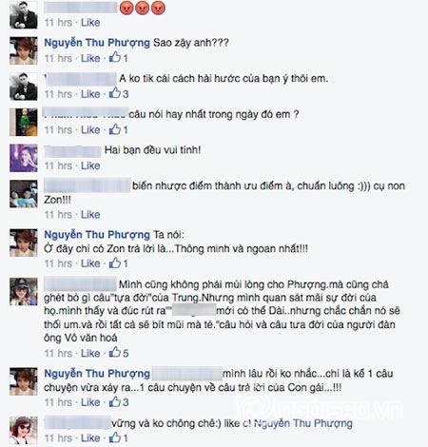
Task: Open avatar of man in suit on top comment
Action: pyautogui.click(x=24, y=15)
